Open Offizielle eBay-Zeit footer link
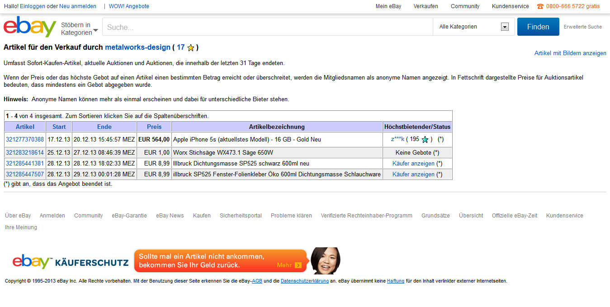Screen dimensions: 610x307 click(x=515, y=216)
